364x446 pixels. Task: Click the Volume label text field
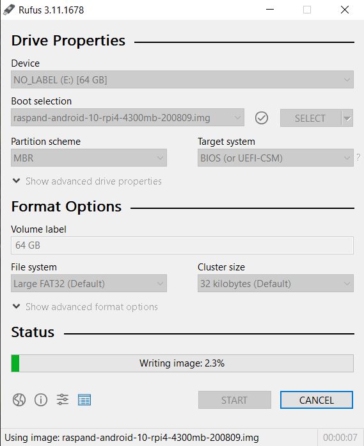point(182,245)
